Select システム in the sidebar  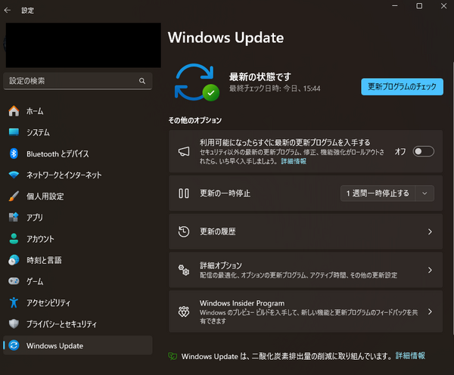78,132
